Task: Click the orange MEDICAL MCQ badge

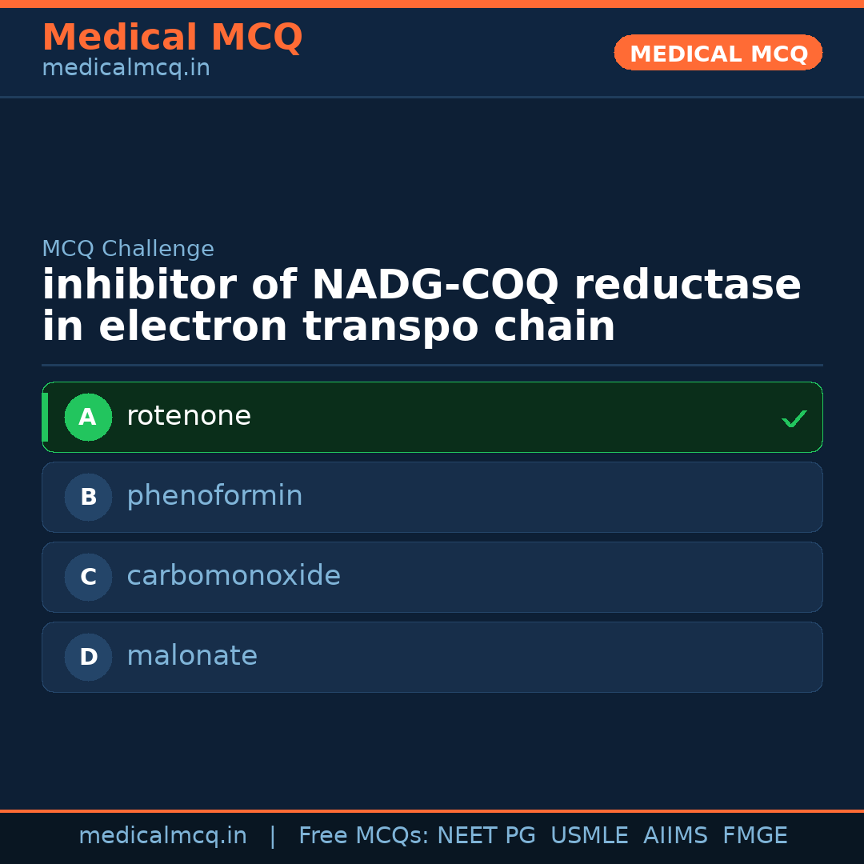Action: point(718,54)
